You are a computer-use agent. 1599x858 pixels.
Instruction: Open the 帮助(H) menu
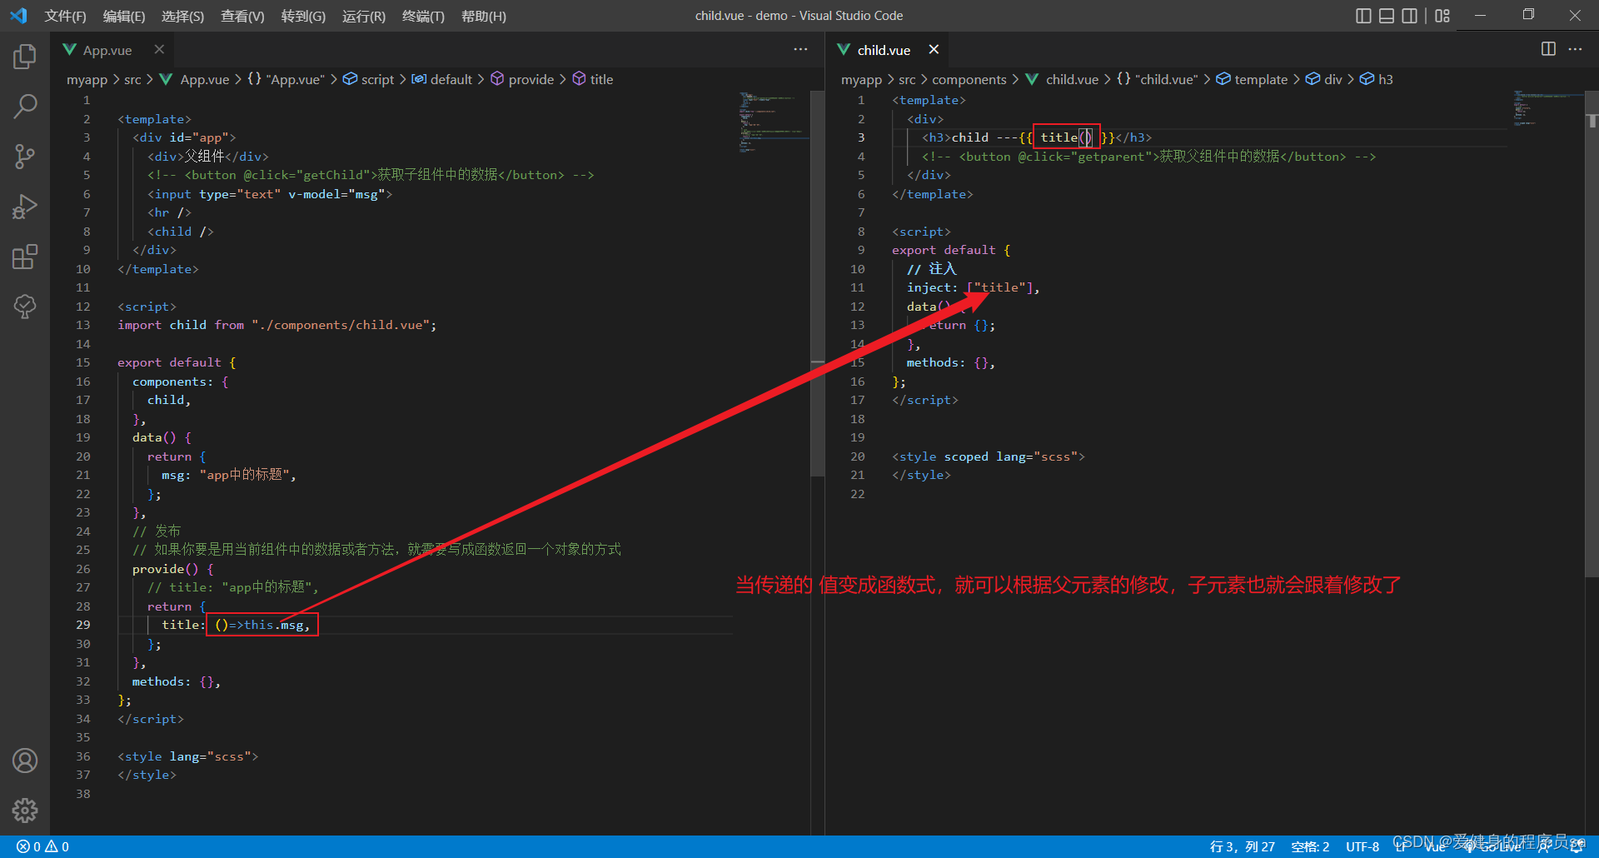click(x=483, y=16)
